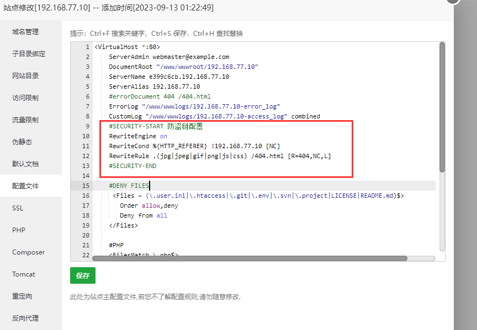
Task: Select the 配置文件 sidebar item
Action: (25, 186)
